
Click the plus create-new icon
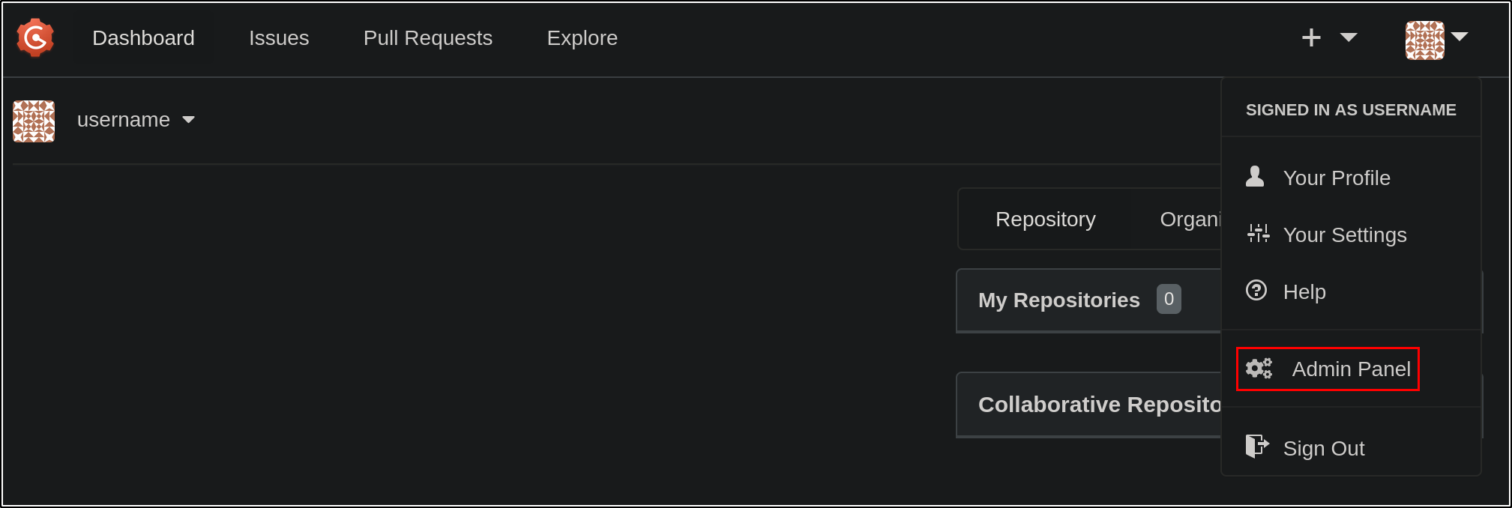(1311, 38)
